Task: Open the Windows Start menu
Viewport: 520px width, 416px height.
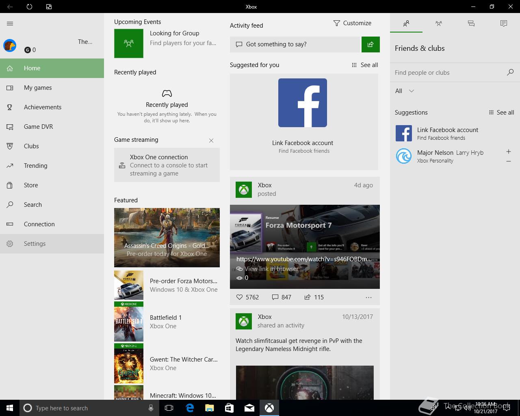Action: 10,408
